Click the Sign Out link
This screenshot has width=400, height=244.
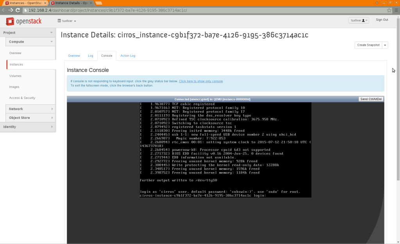click(x=381, y=20)
